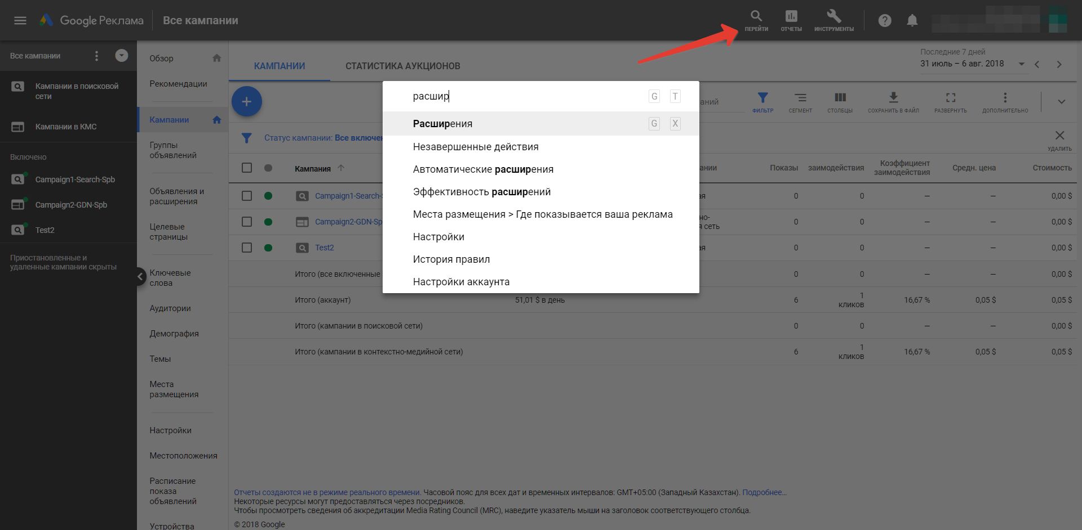The height and width of the screenshot is (530, 1082).
Task: Click the funnel icon in filter bar
Action: (246, 138)
